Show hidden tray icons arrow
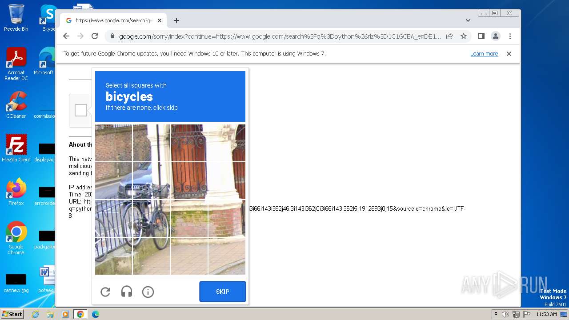The width and height of the screenshot is (569, 320). click(x=496, y=314)
